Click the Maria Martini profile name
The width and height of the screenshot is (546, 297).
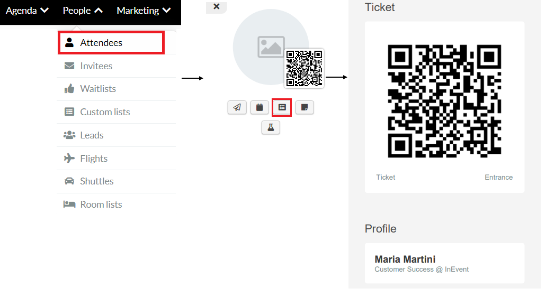(405, 259)
